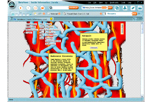Select the 2013 year link
This screenshot has width=152, height=102.
42,24
